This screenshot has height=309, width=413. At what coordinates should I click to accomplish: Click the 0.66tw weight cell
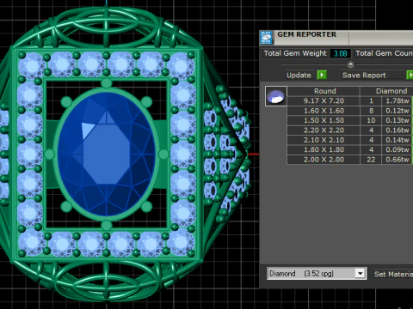pos(397,160)
